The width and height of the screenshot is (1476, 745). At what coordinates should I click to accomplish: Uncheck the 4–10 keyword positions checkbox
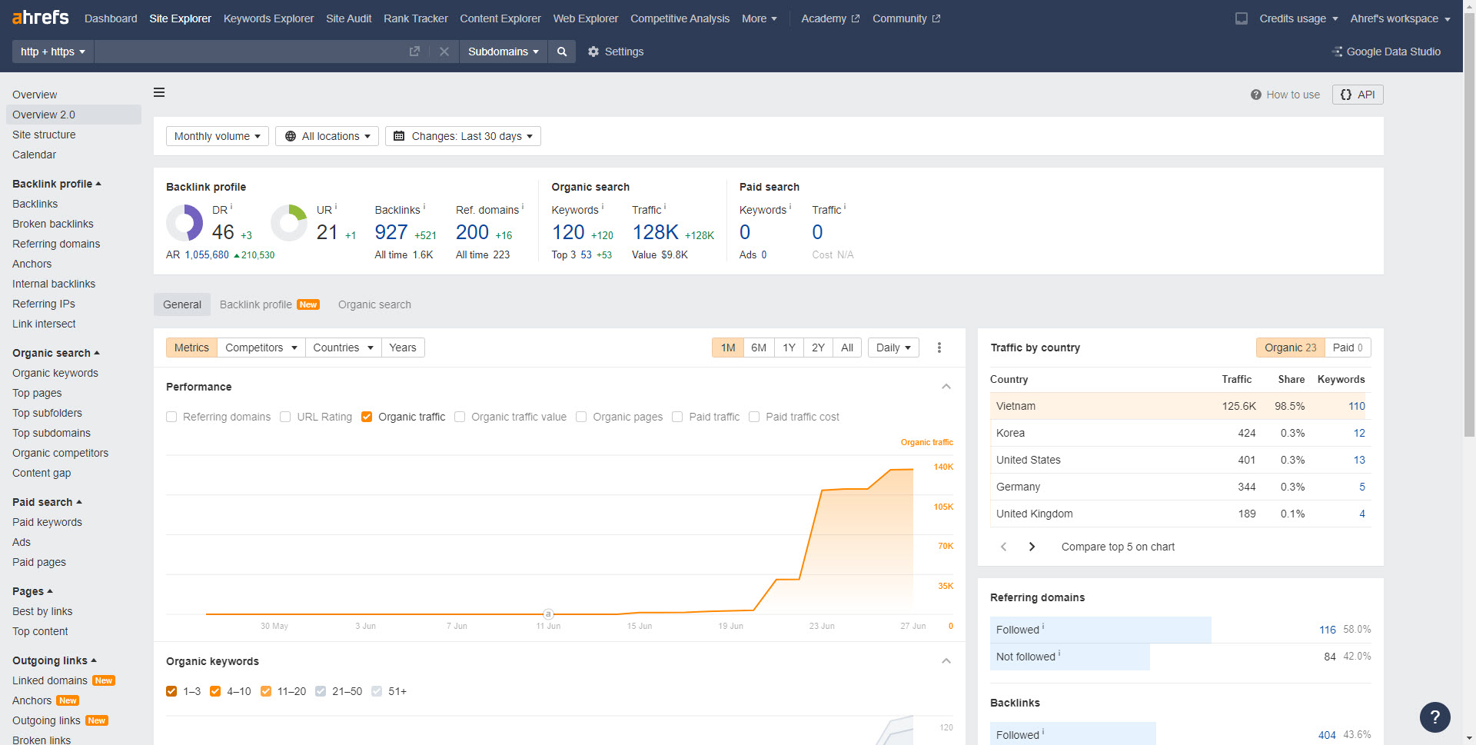tap(215, 691)
